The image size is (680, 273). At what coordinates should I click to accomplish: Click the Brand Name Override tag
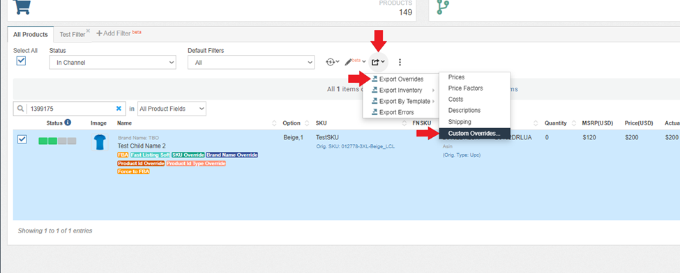tap(232, 155)
